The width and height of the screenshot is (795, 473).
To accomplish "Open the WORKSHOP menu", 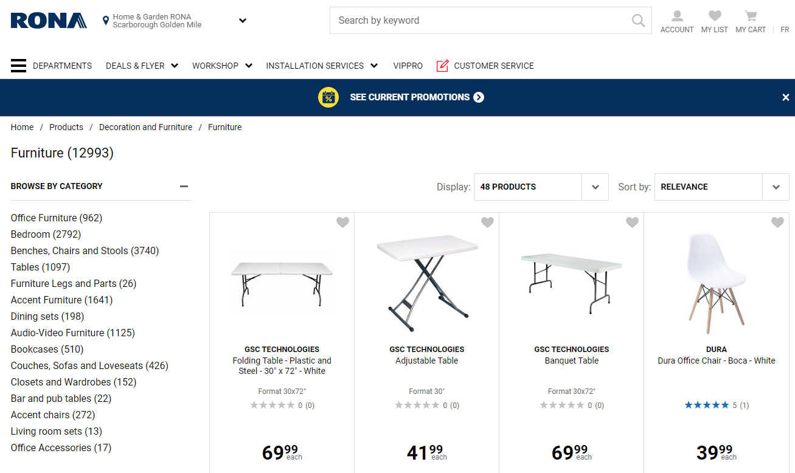I will click(x=216, y=65).
